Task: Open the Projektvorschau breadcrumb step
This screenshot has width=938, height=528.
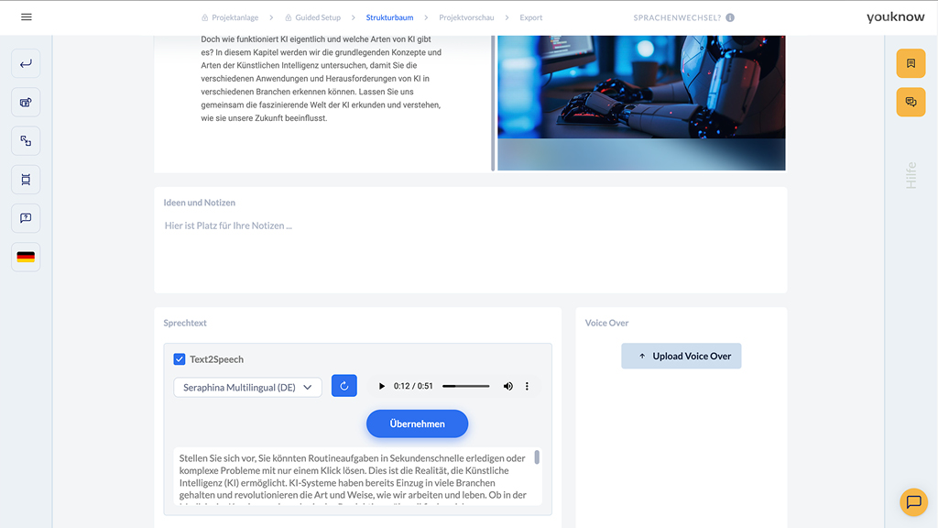Action: (467, 16)
